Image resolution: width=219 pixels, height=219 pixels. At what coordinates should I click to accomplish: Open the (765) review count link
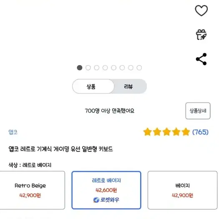[200, 132]
